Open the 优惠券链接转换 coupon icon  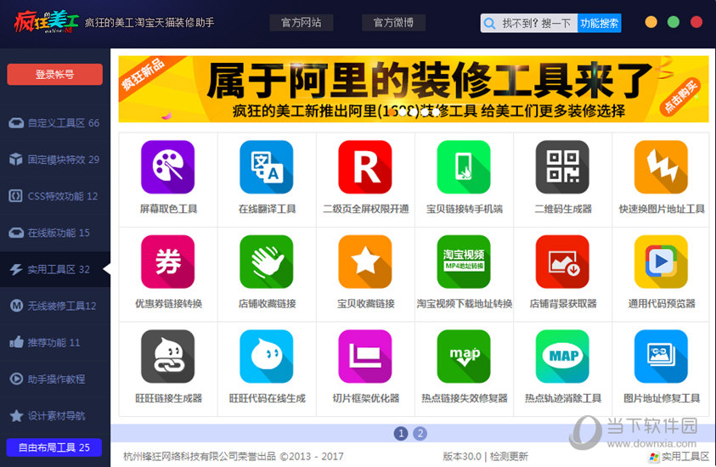click(x=167, y=262)
